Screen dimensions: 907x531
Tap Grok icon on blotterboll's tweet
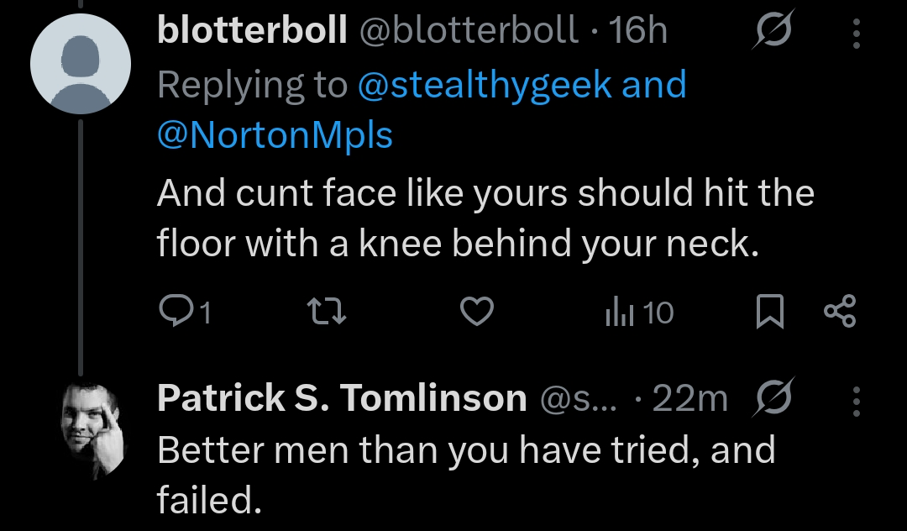[773, 29]
